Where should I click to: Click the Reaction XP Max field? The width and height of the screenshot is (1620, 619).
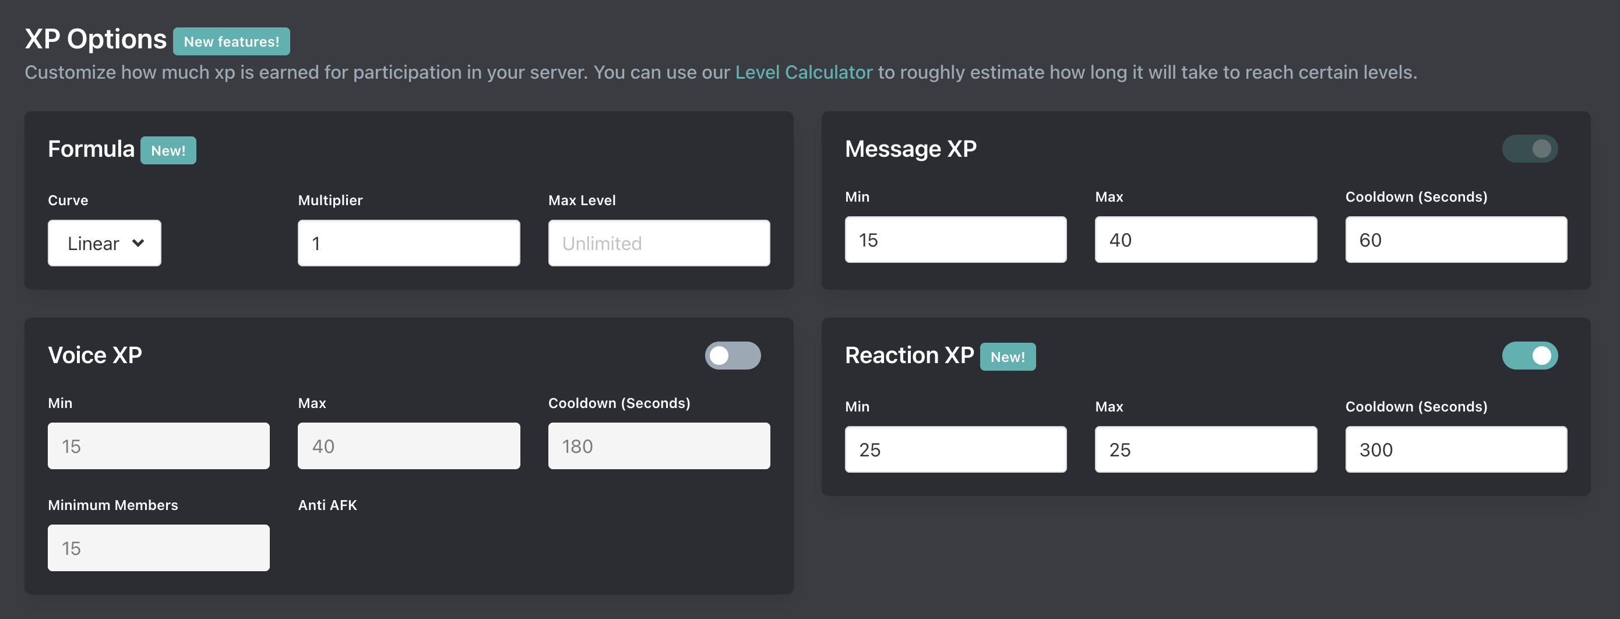pos(1205,449)
